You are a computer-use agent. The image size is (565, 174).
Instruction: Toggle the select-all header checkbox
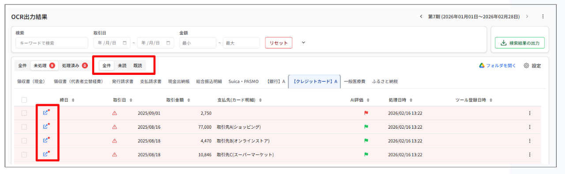(x=24, y=100)
